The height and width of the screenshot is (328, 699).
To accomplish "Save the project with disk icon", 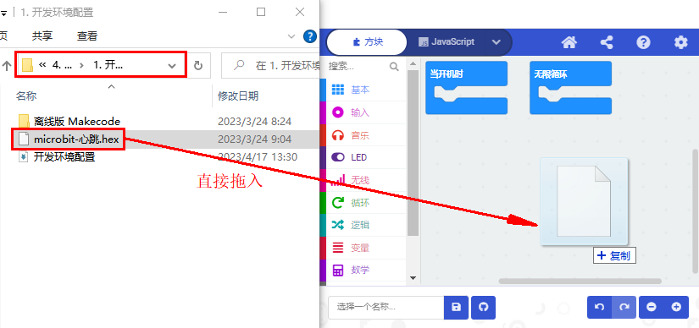I will pos(456,307).
